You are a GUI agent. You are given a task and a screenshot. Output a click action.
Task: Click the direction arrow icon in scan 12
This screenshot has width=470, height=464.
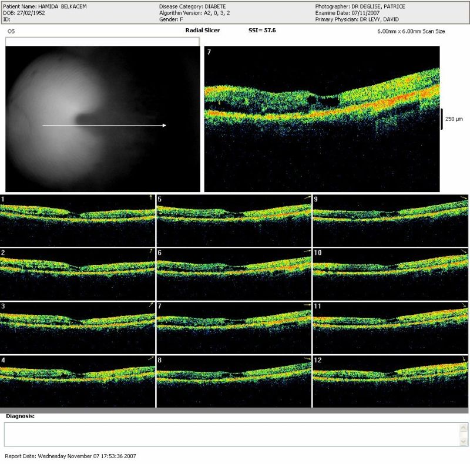click(464, 358)
